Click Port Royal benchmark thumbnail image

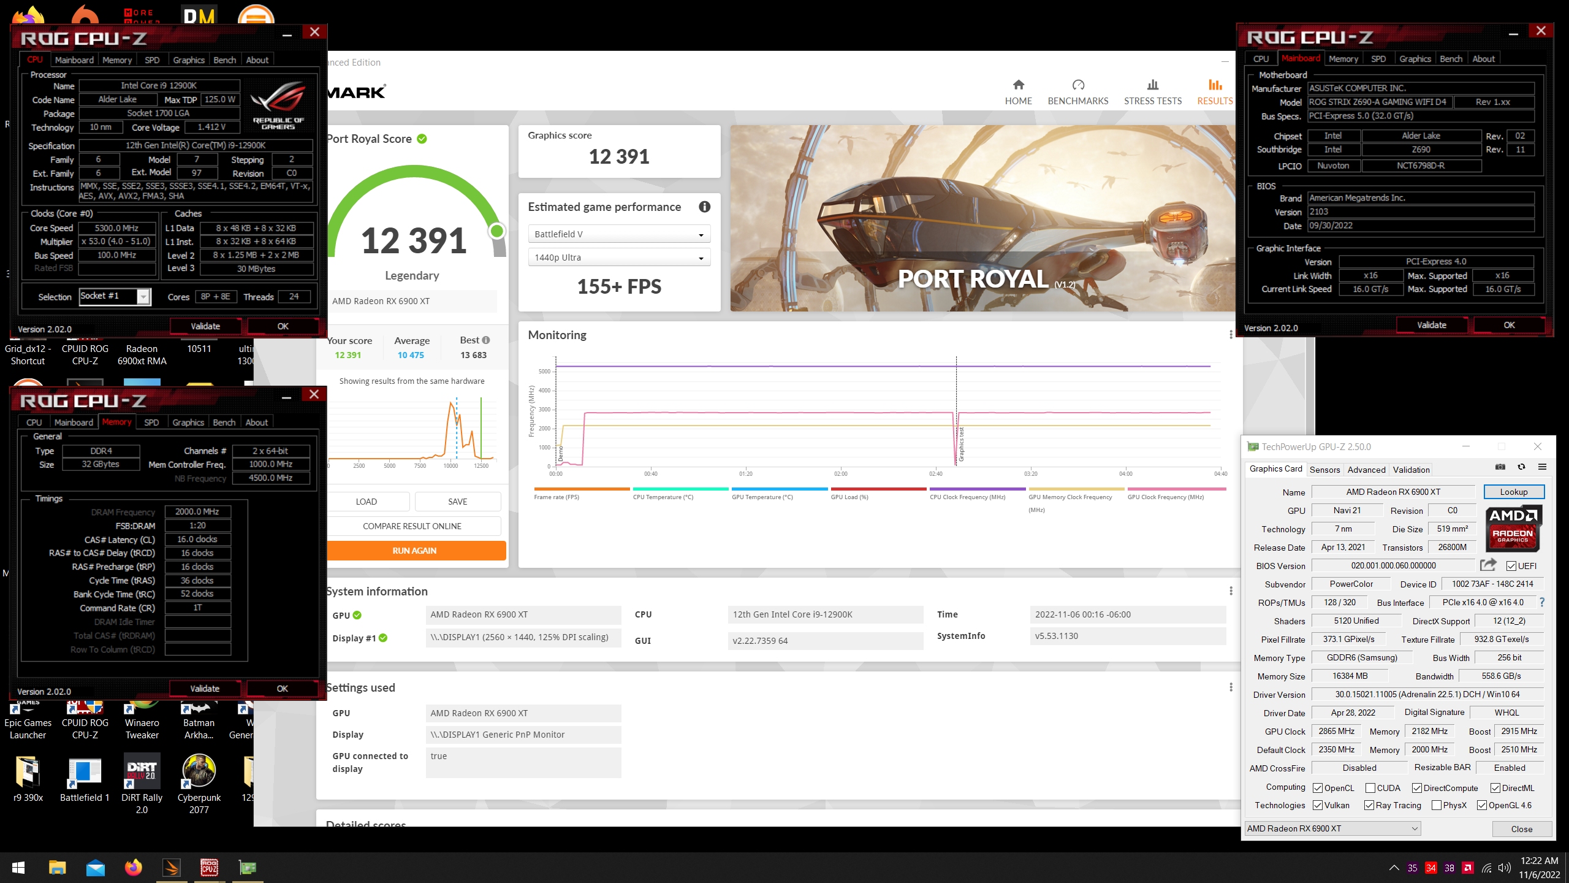[x=983, y=218]
